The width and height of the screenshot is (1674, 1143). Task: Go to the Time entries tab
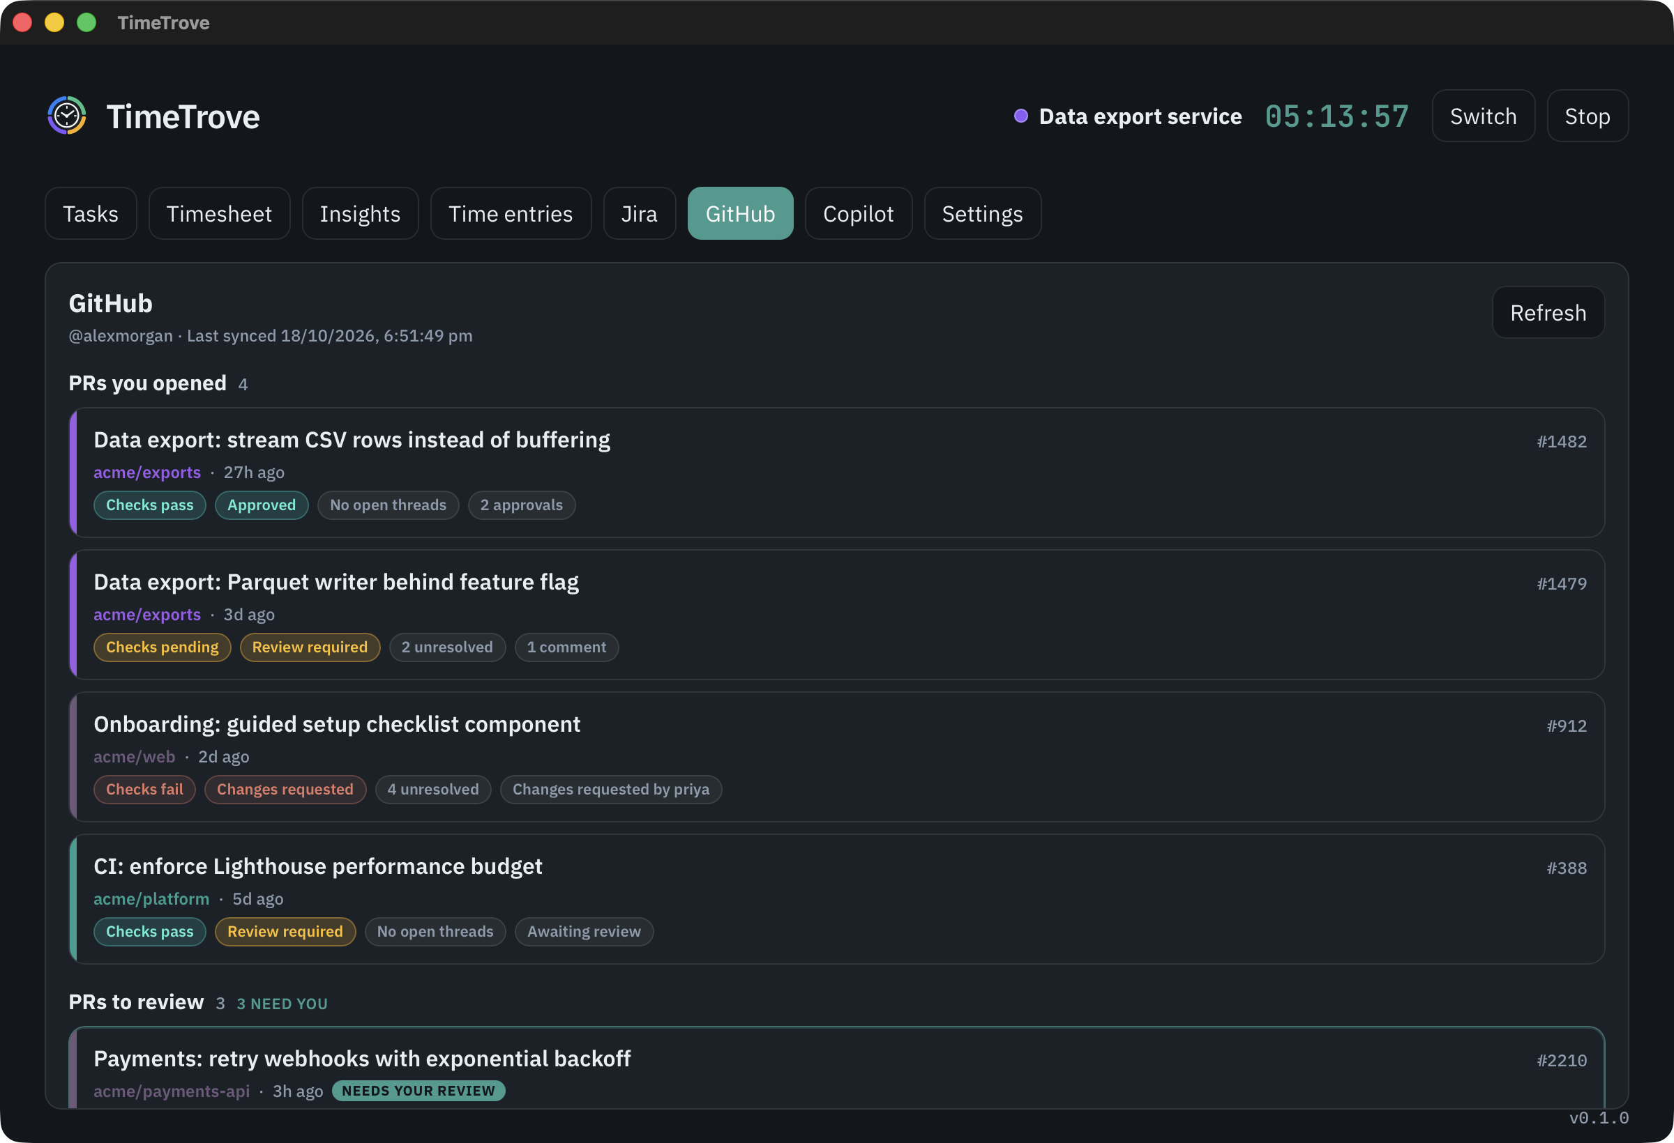(x=511, y=214)
